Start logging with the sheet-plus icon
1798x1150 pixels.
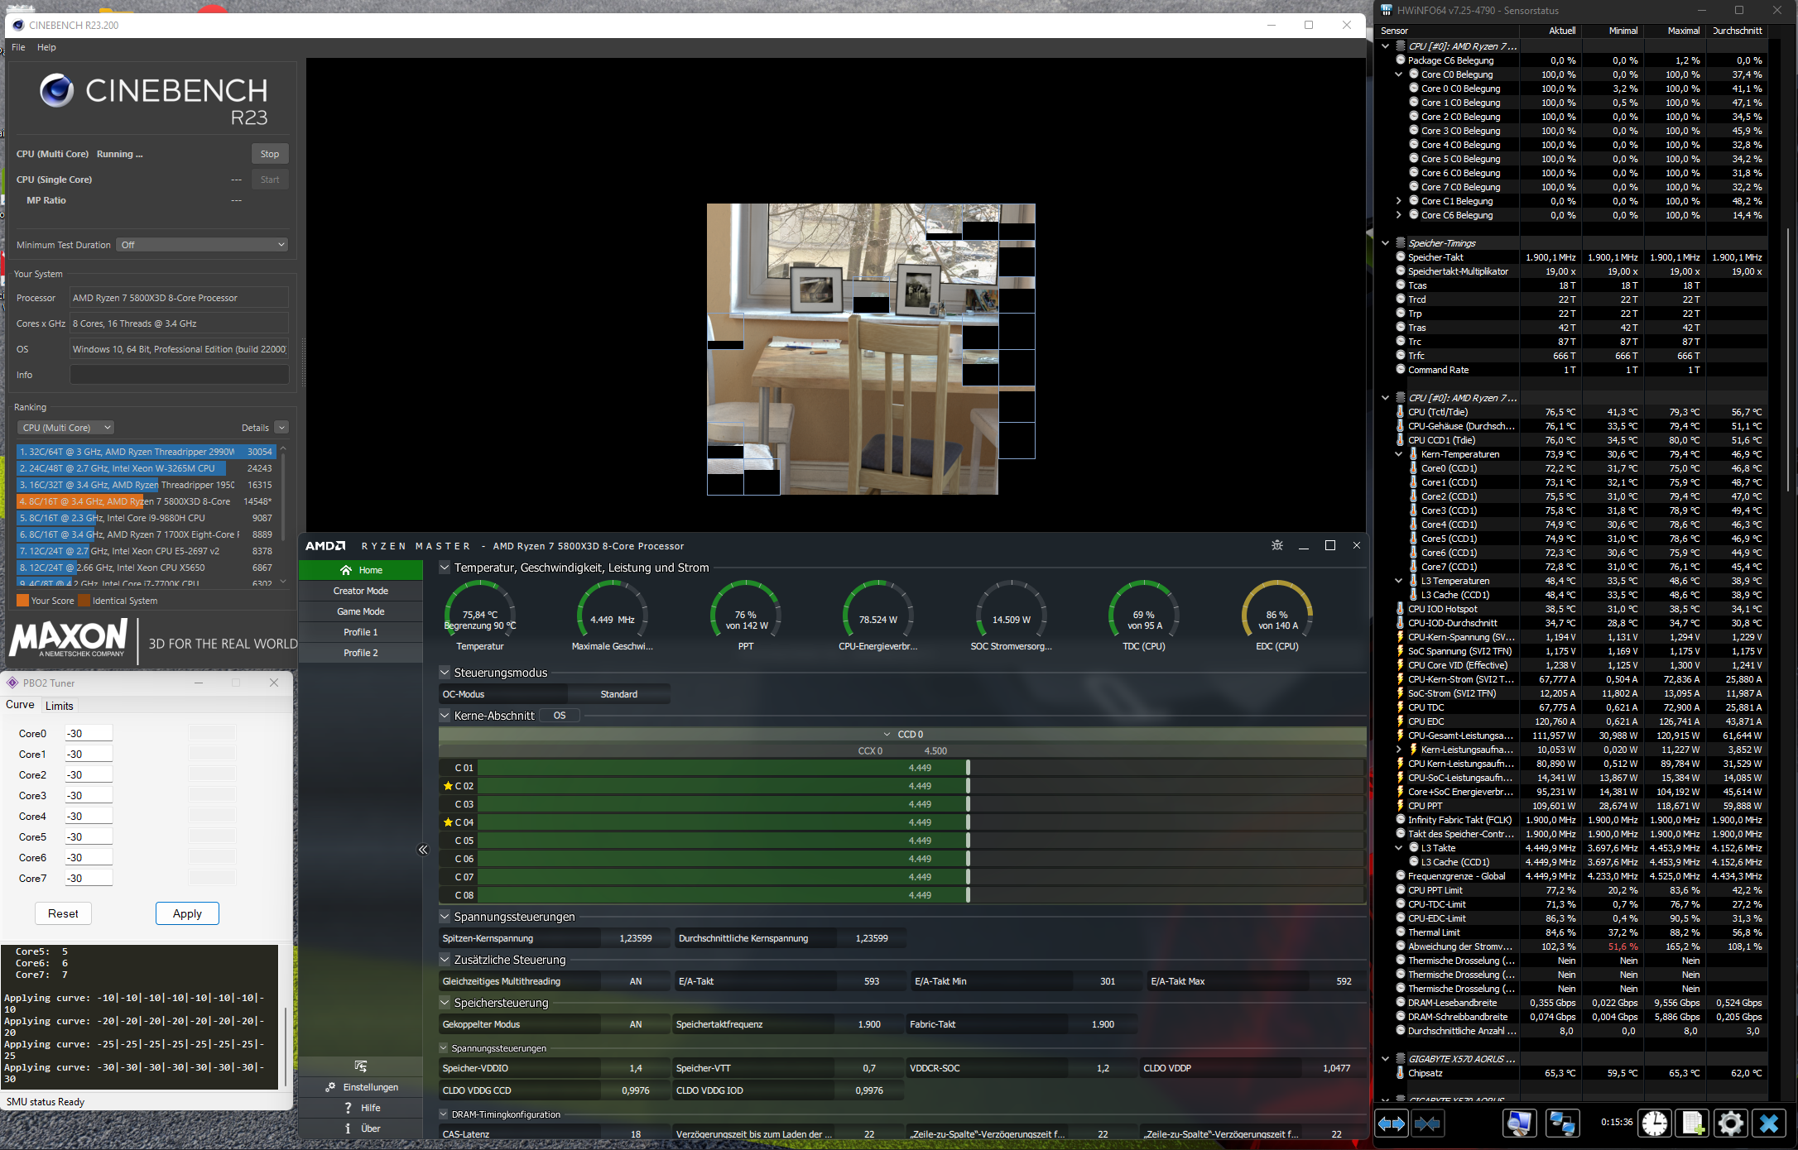pyautogui.click(x=1692, y=1123)
